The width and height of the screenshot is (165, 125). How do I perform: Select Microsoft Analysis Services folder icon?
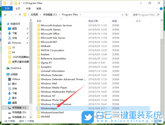pos(38,25)
